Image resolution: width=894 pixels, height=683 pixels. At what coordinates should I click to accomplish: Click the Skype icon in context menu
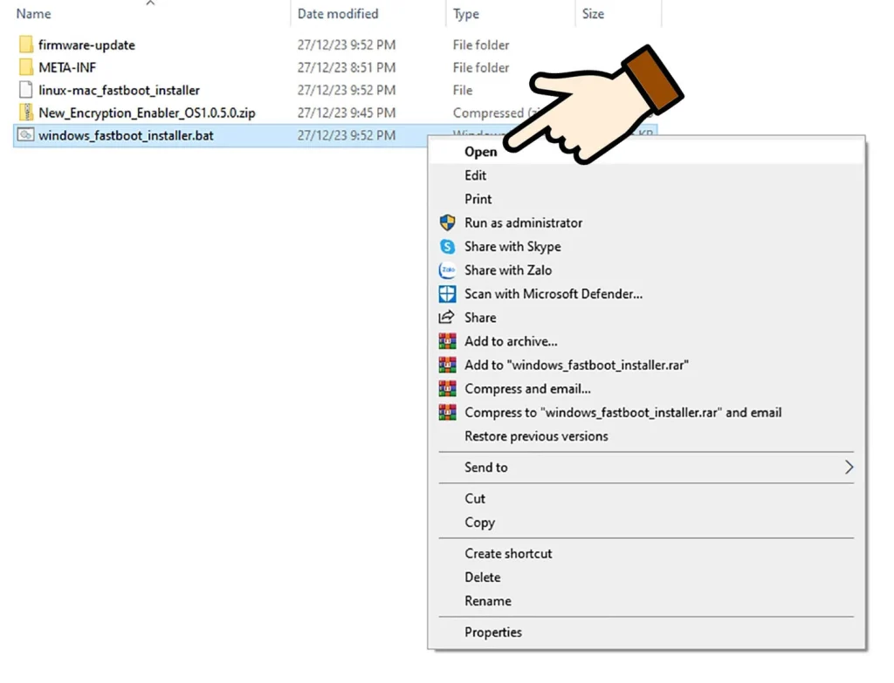(447, 247)
